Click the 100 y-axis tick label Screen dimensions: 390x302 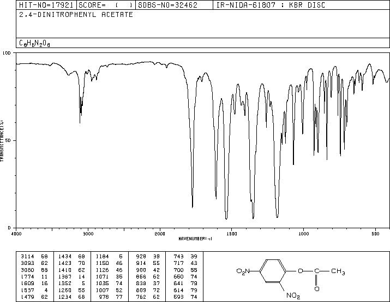(7, 53)
